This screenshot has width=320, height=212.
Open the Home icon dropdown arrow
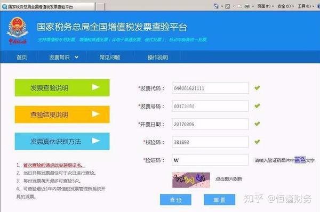point(222,6)
